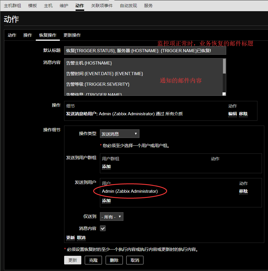
Task: Open 自动发现 in navigation bar
Action: [128, 6]
